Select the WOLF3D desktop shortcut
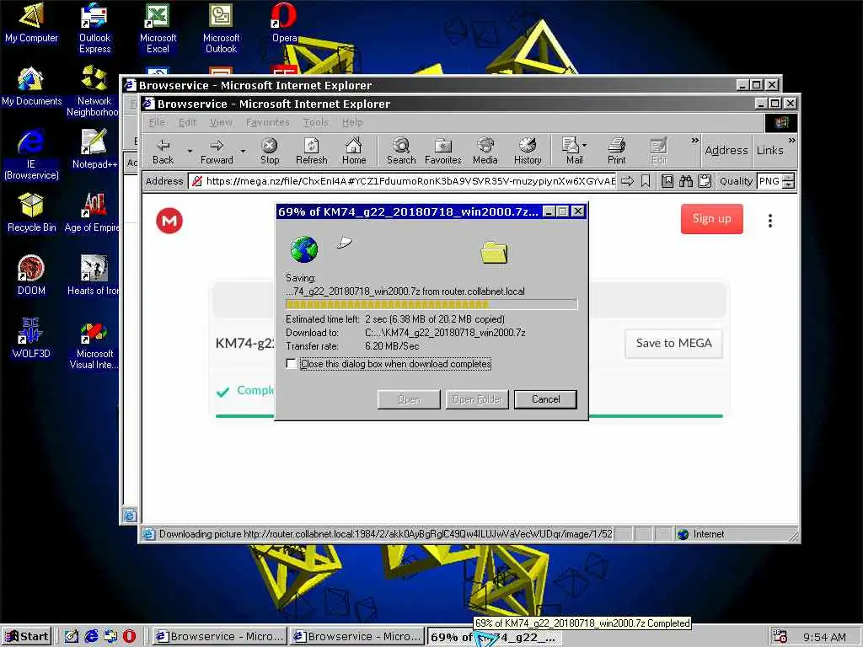This screenshot has width=863, height=647. 31,339
